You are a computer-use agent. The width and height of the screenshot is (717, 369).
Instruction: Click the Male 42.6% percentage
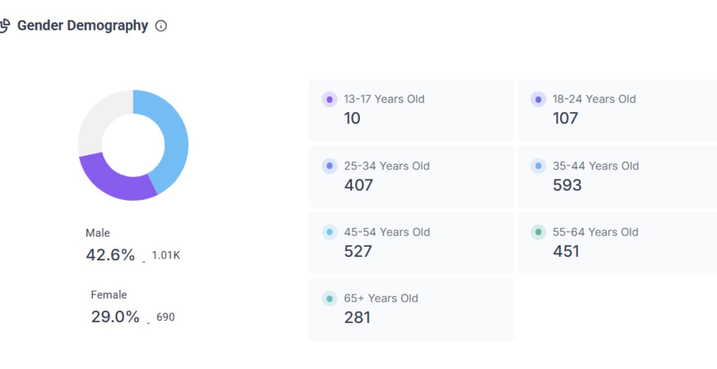(x=110, y=255)
